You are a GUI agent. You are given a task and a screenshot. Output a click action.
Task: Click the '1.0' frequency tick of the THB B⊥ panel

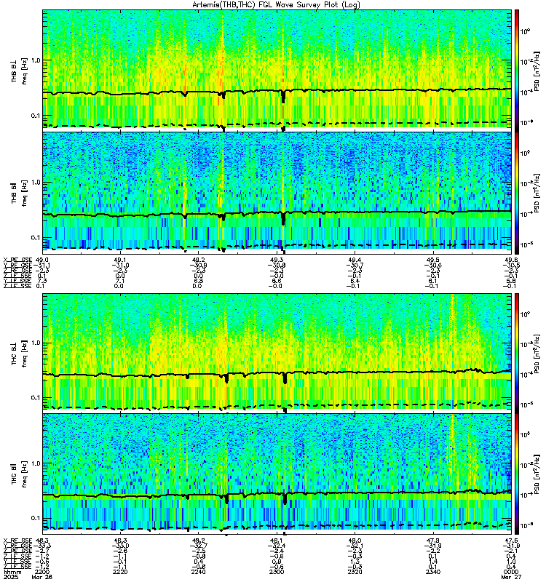tap(36, 60)
